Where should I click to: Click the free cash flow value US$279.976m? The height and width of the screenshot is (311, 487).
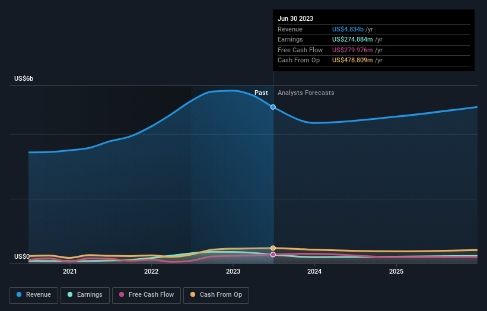(x=352, y=50)
